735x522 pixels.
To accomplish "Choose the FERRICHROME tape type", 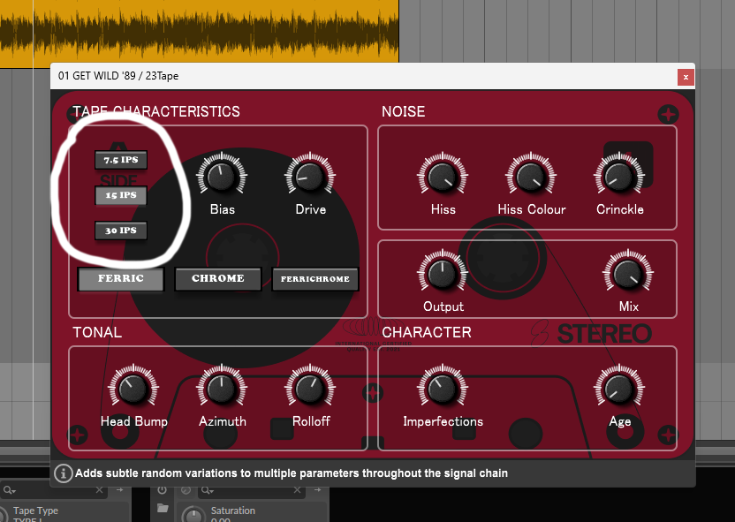I will (315, 279).
